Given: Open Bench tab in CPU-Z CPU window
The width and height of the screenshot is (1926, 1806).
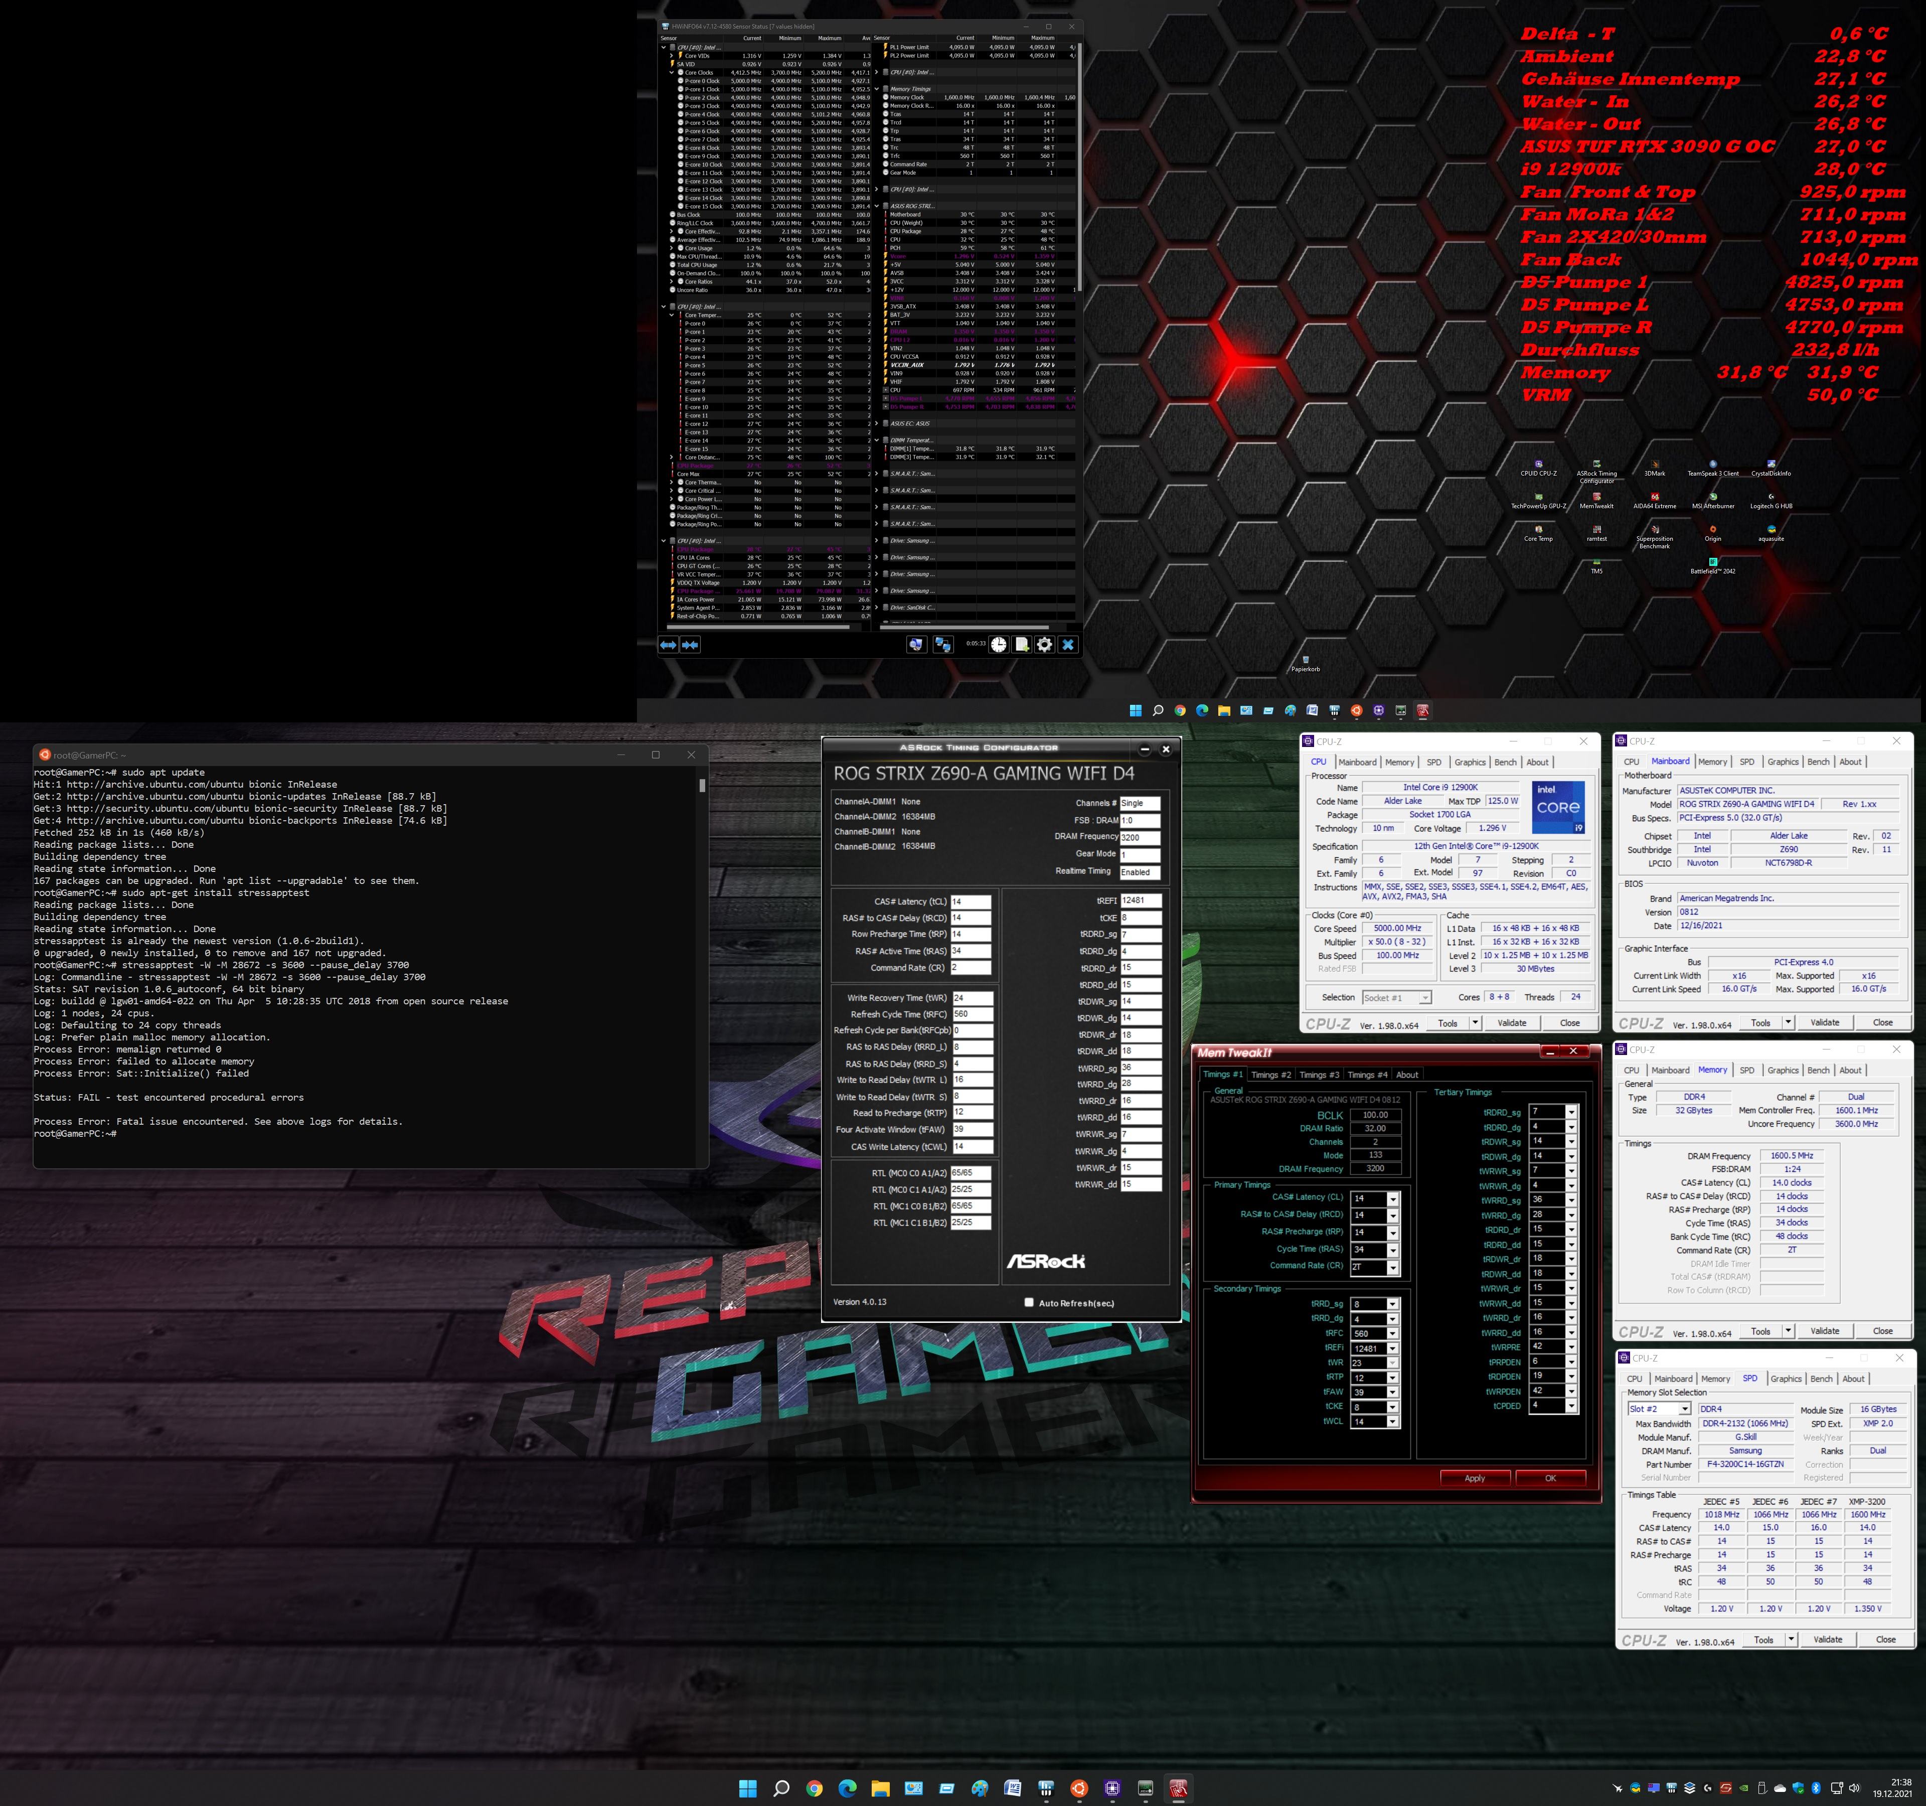Looking at the screenshot, I should pos(1505,763).
